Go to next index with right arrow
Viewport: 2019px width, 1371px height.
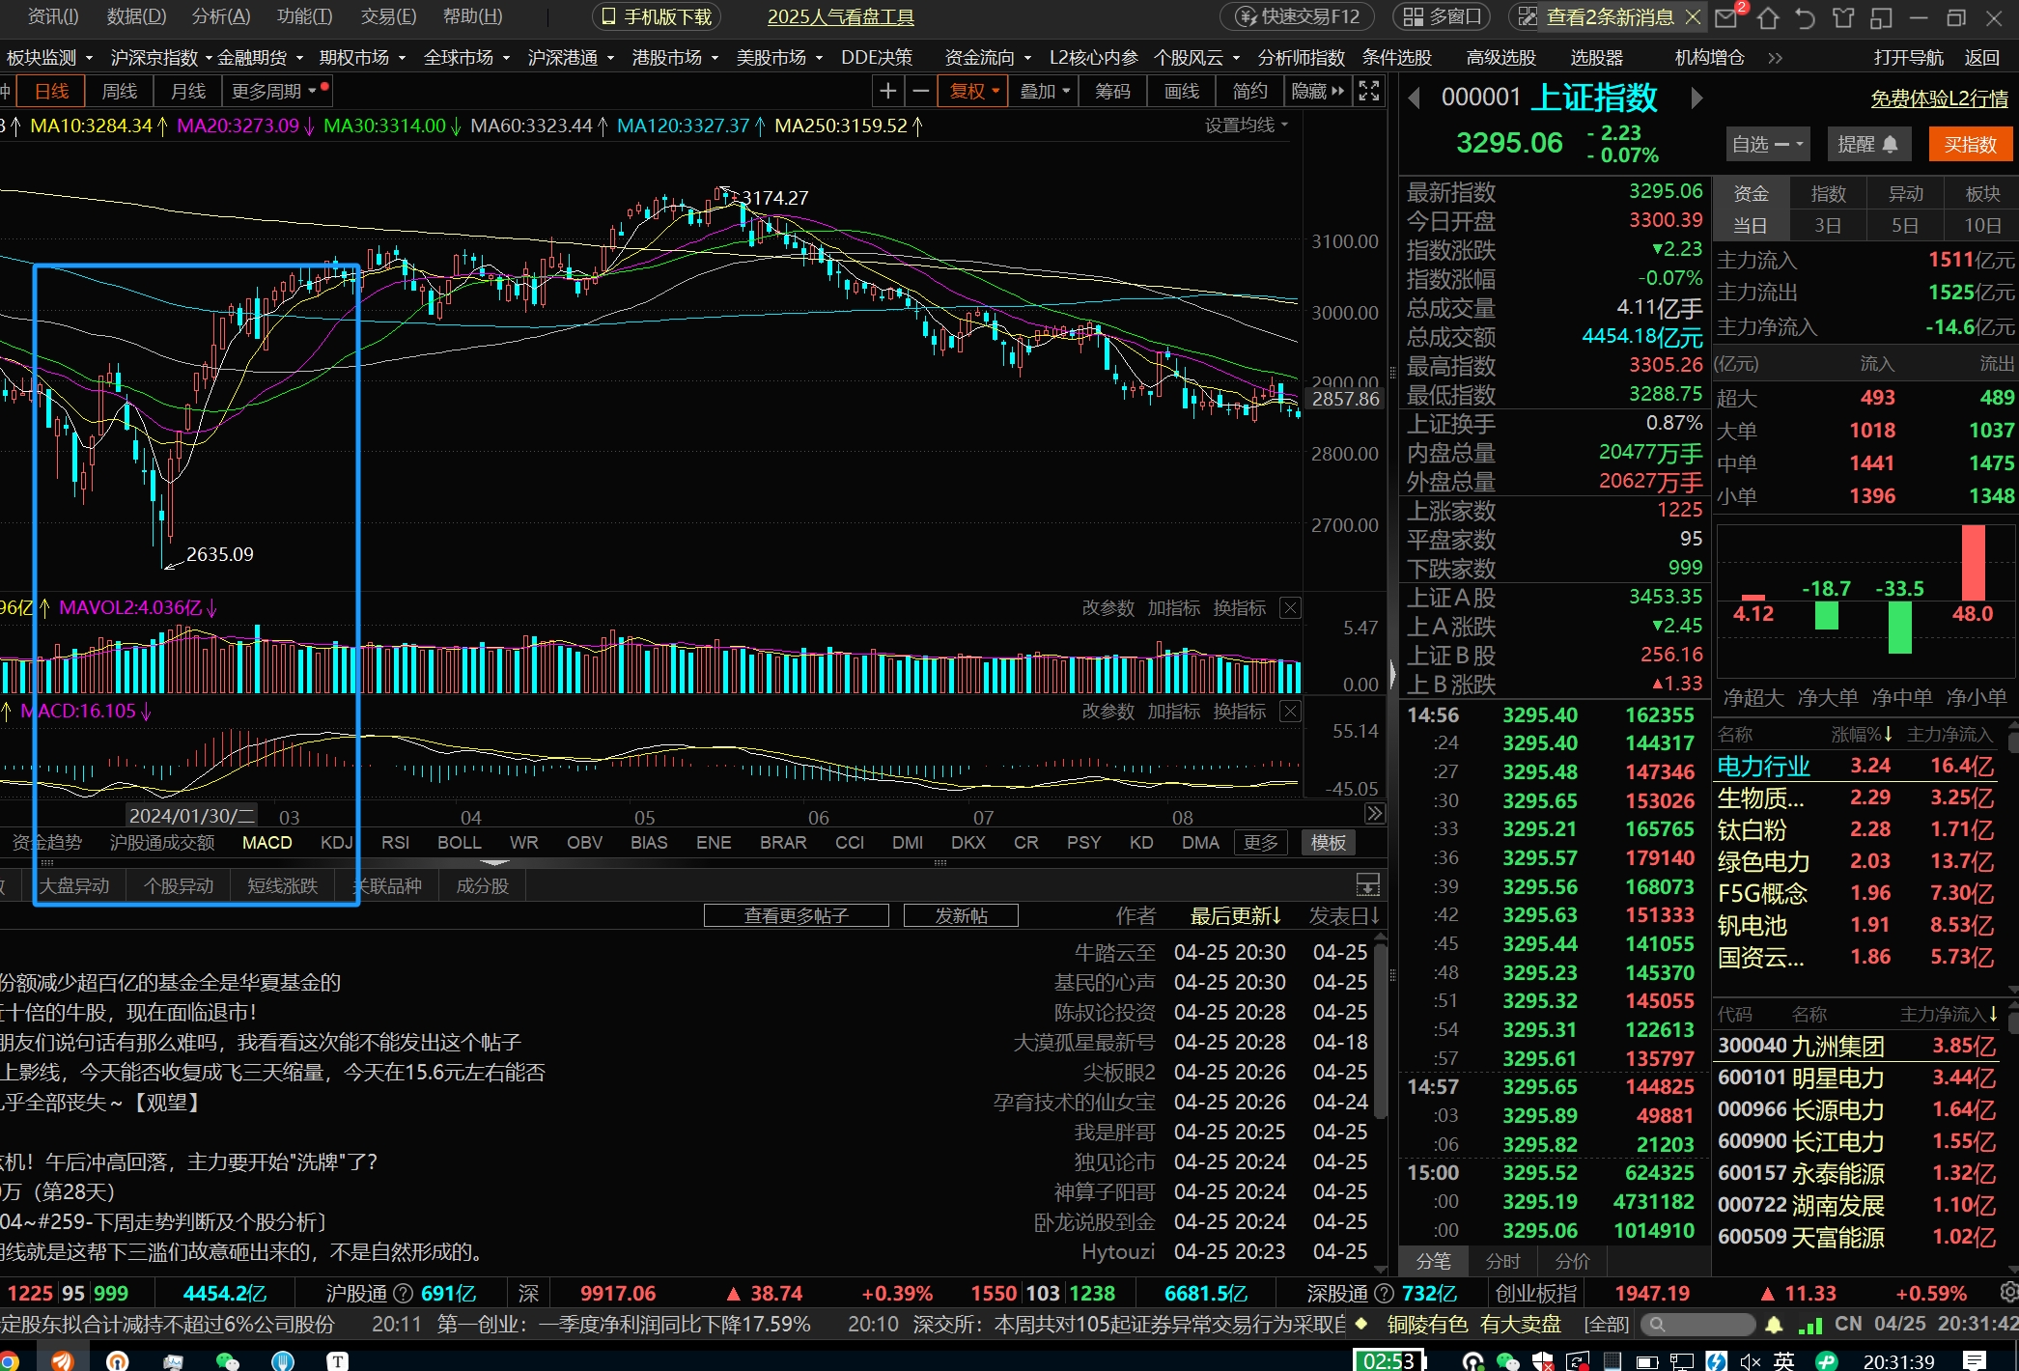pos(1697,98)
